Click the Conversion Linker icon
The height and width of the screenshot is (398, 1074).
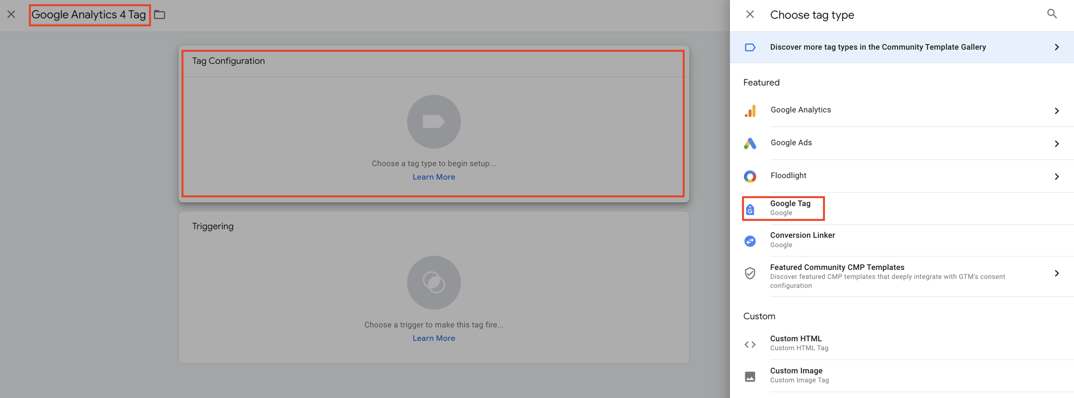(x=750, y=241)
